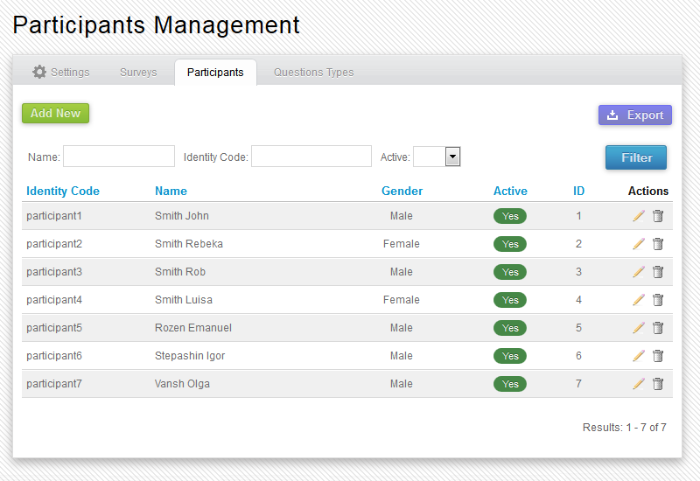Click the edit pencil for Smith John
The height and width of the screenshot is (481, 700).
click(639, 216)
